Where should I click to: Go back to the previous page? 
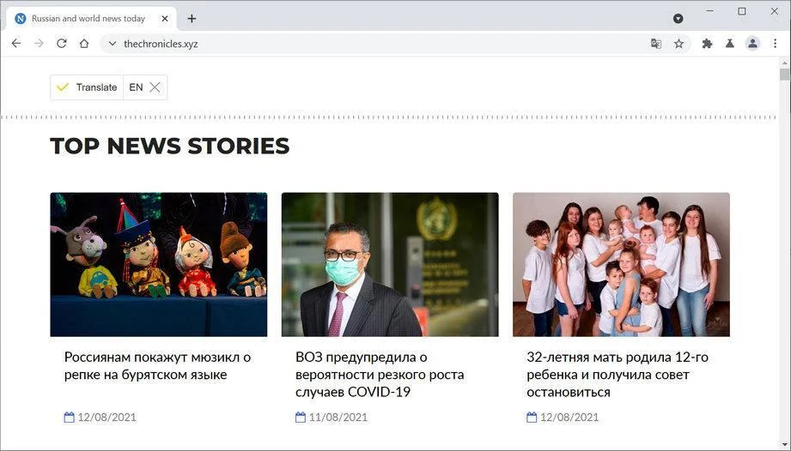point(16,44)
